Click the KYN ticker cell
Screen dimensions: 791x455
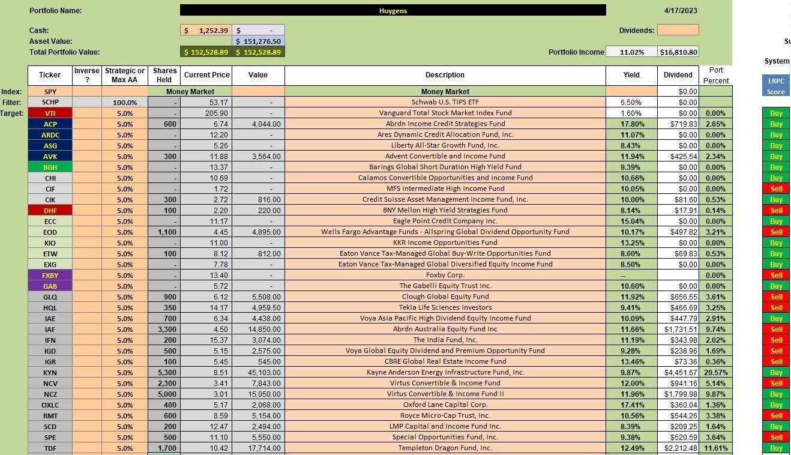[x=50, y=373]
